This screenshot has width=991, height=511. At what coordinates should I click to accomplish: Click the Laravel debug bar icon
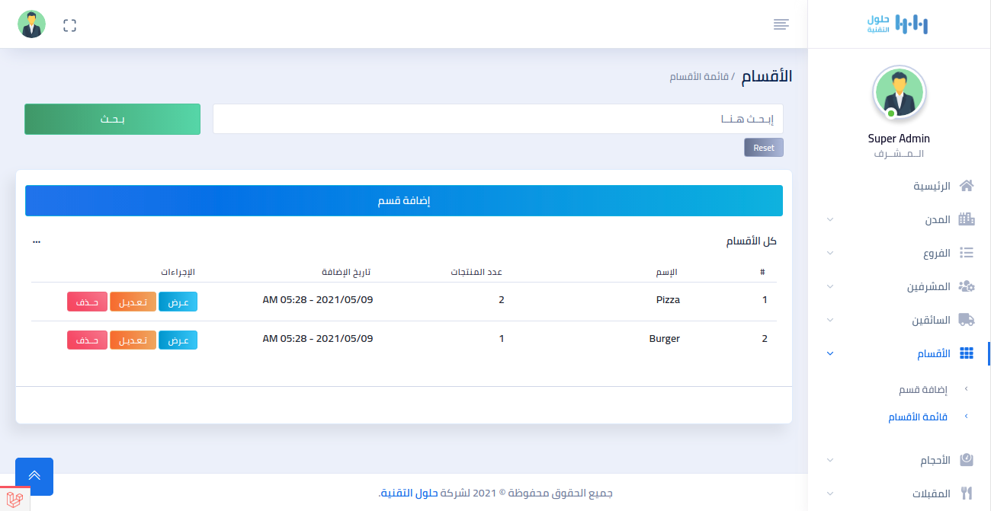click(14, 500)
